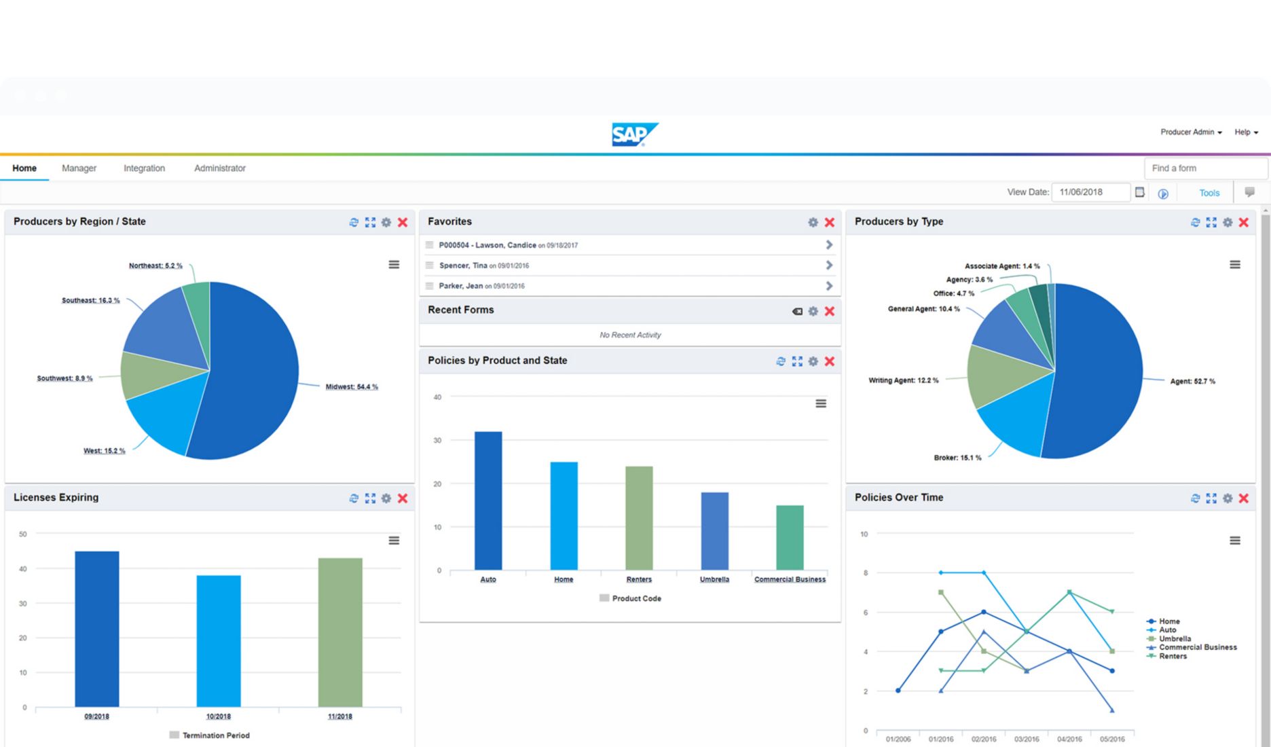Open the Administrator menu tab
Screen dimensions: 1271x747
219,168
